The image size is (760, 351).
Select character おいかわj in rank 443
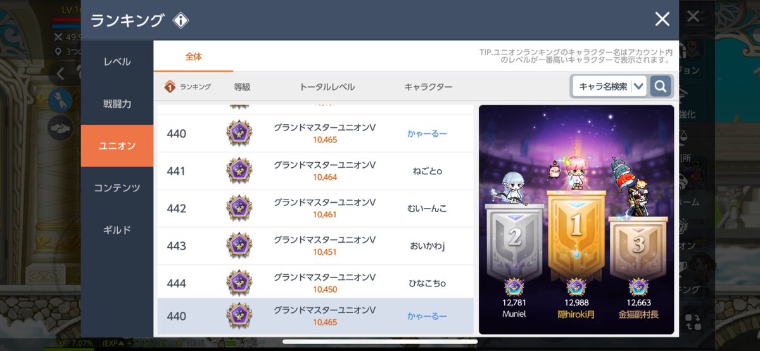click(x=427, y=246)
